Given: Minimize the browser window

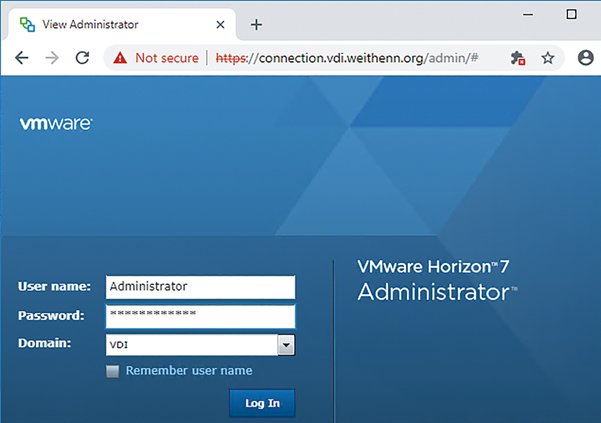Looking at the screenshot, I should tap(528, 14).
